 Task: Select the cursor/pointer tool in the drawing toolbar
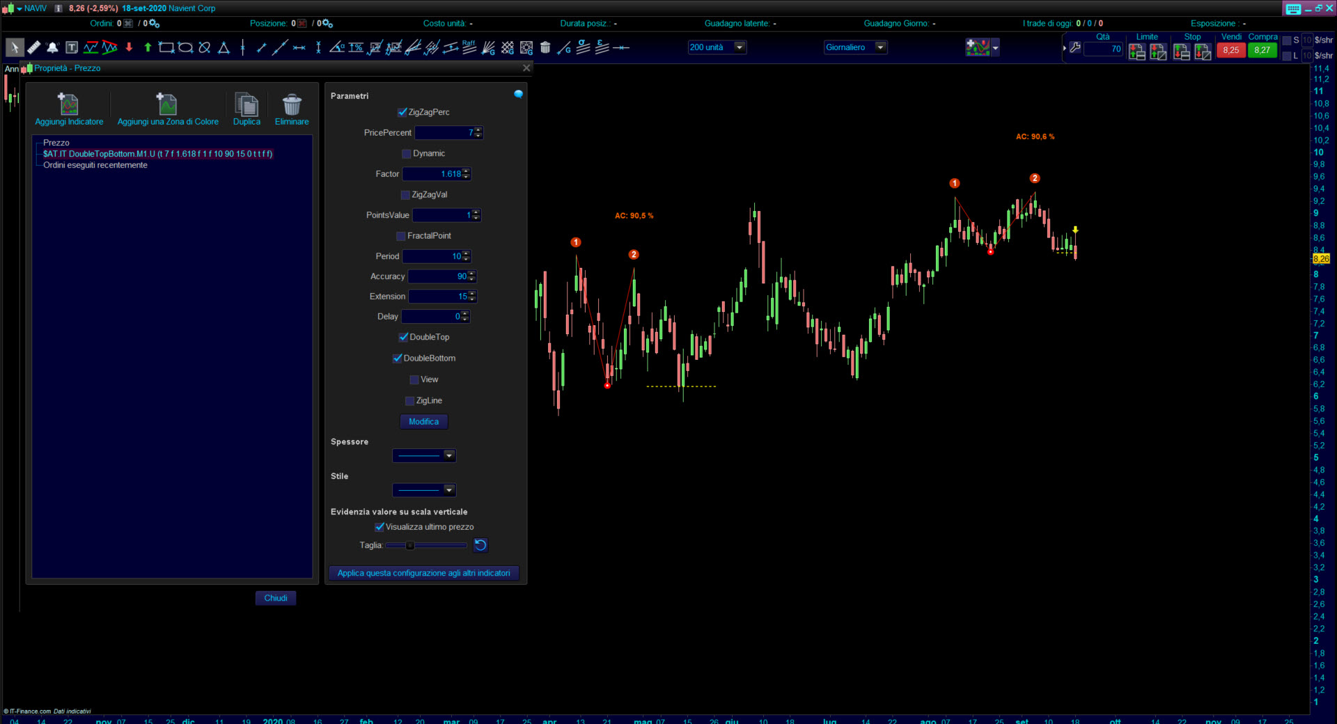coord(14,47)
